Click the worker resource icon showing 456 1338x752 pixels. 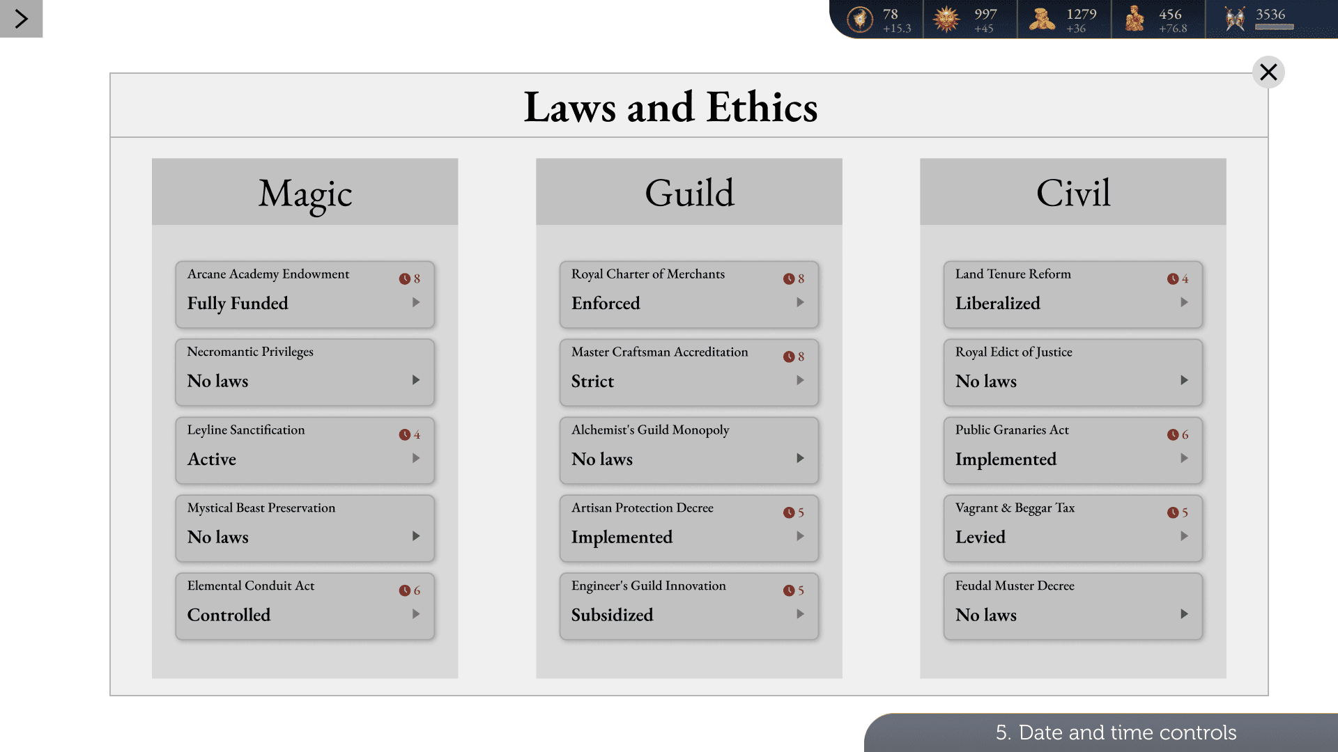click(1135, 19)
